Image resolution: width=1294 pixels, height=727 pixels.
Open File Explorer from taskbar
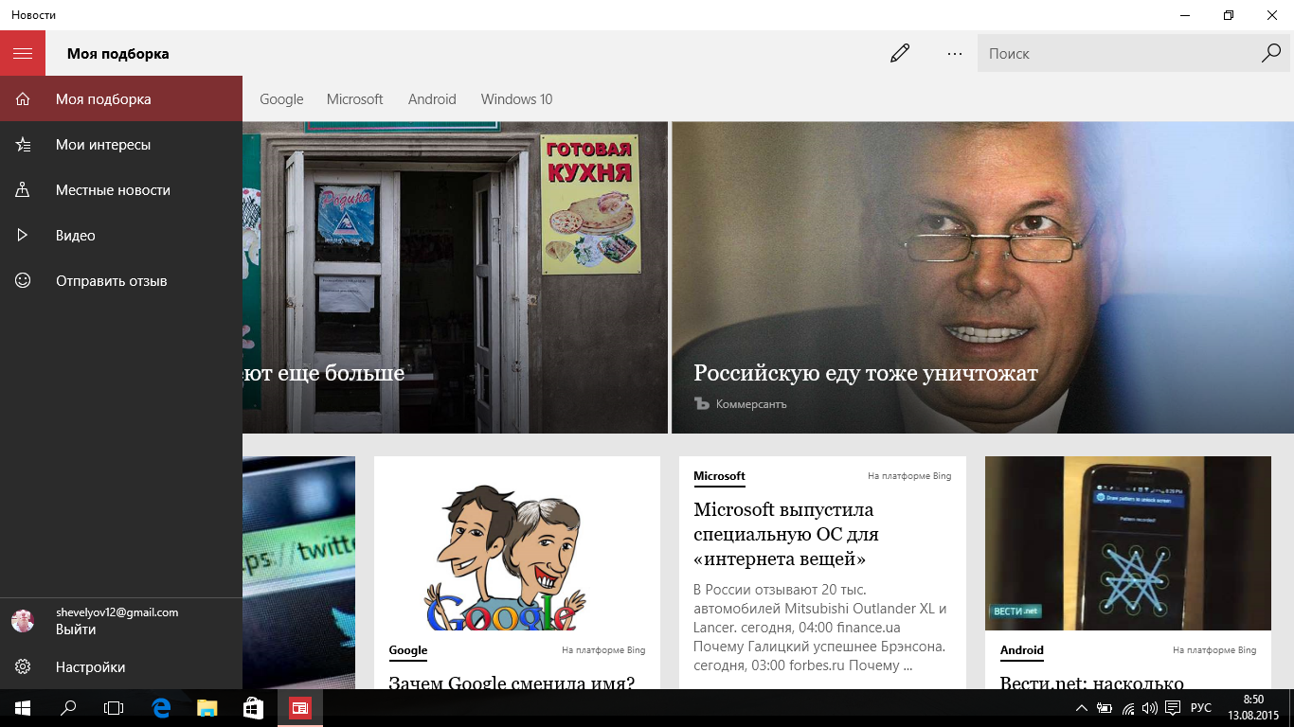click(207, 708)
